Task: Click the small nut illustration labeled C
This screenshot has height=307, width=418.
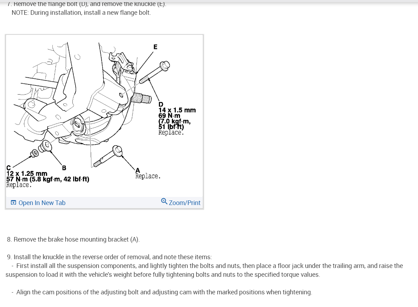Action: (x=34, y=153)
